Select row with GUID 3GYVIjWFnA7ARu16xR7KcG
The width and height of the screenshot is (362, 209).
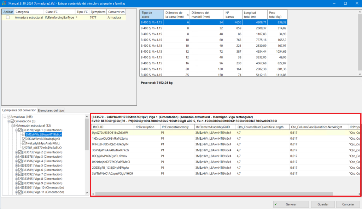coord(226,150)
